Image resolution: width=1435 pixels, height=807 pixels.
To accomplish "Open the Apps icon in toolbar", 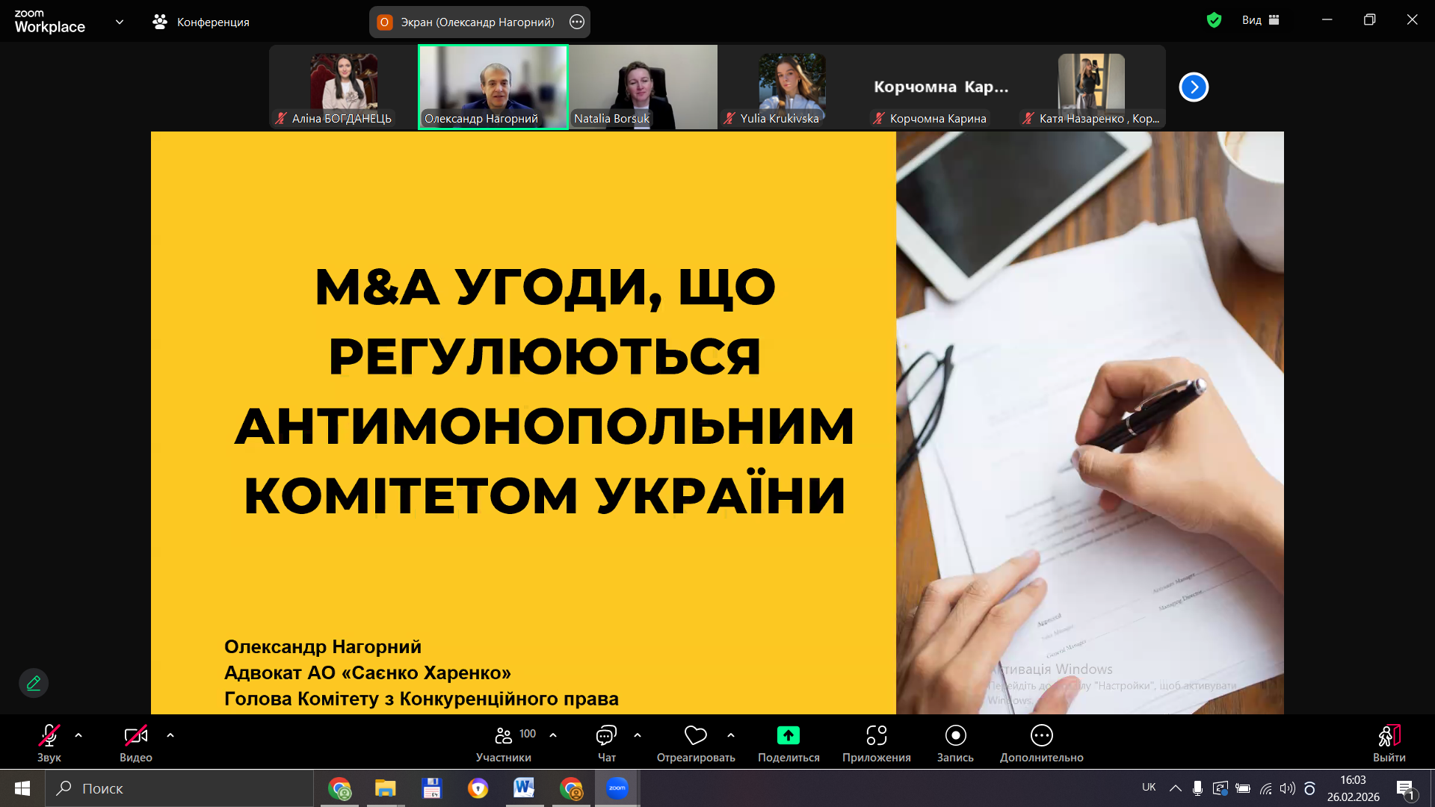I will pyautogui.click(x=876, y=736).
